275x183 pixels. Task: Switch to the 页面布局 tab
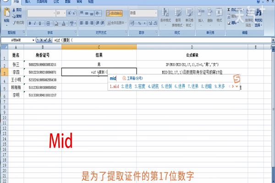pyautogui.click(x=42, y=2)
